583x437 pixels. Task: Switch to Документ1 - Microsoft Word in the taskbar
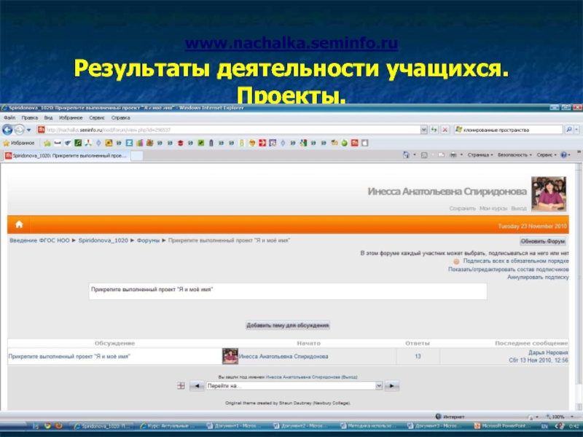point(234,426)
